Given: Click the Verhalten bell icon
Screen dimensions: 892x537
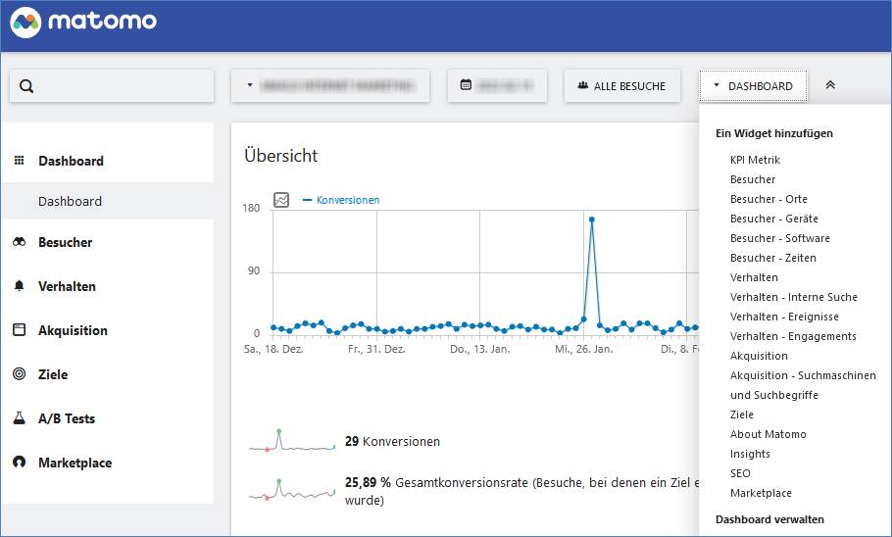Looking at the screenshot, I should click(x=20, y=285).
